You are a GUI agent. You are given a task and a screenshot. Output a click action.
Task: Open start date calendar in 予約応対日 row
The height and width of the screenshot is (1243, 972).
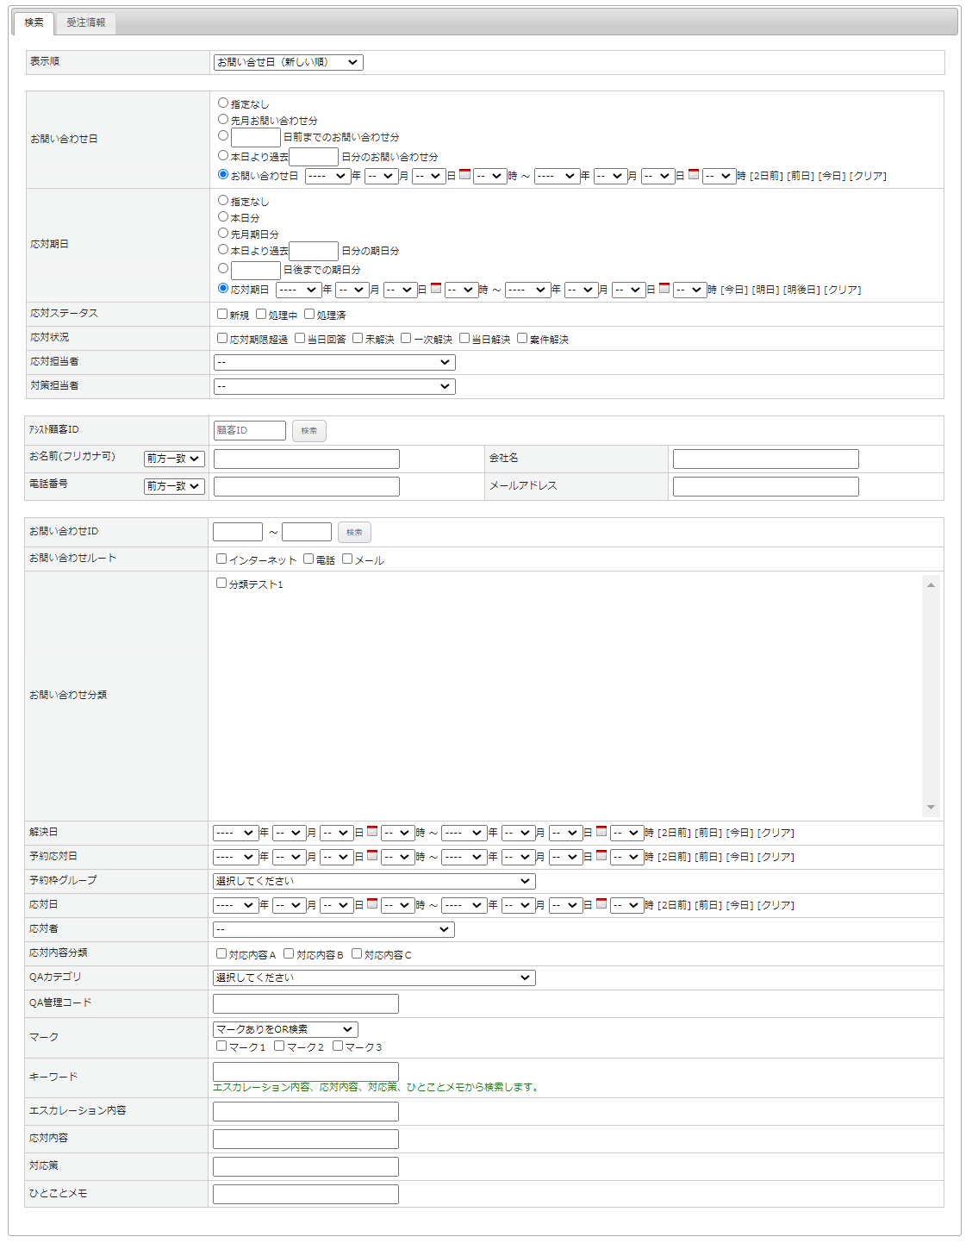click(x=372, y=856)
